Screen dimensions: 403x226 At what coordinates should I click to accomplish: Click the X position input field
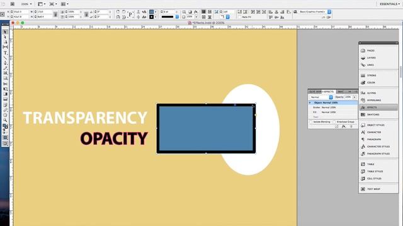click(21, 12)
